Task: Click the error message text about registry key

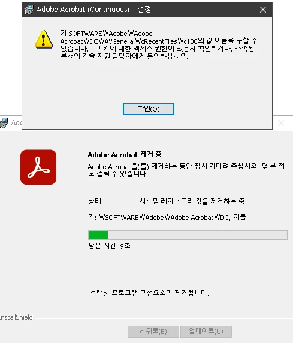Action: click(159, 45)
